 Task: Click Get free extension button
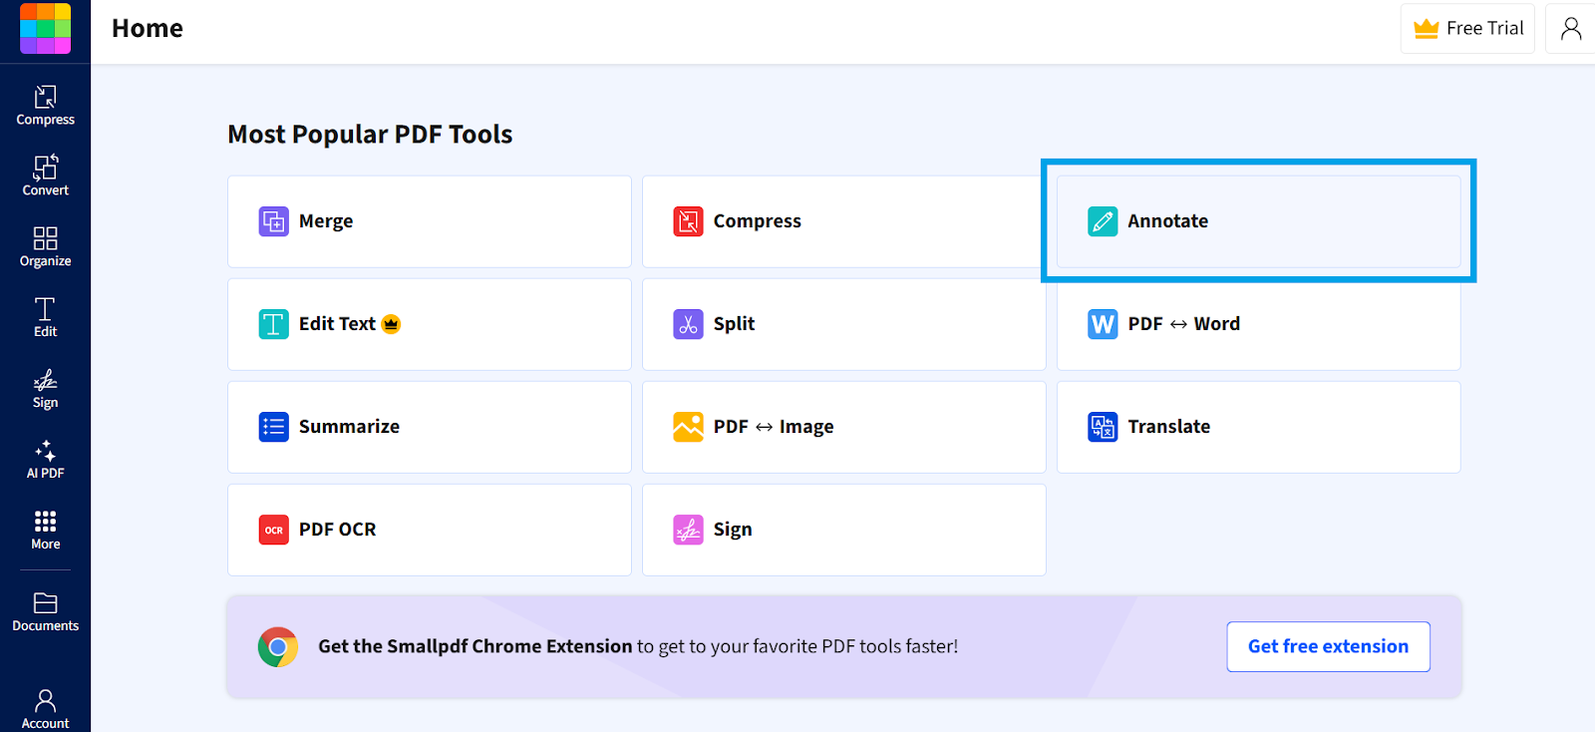(1328, 646)
